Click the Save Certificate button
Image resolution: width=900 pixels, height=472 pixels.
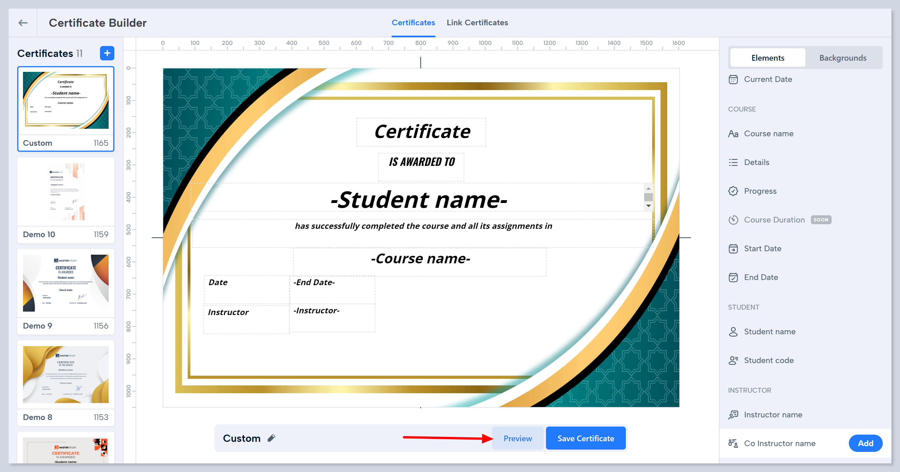585,438
